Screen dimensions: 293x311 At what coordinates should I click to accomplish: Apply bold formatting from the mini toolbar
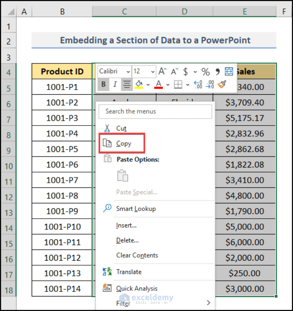coord(103,84)
